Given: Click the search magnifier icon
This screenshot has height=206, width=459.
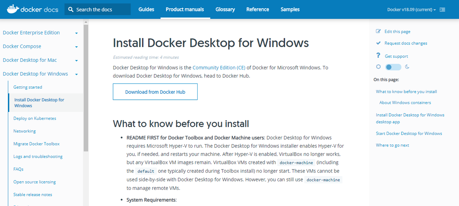Looking at the screenshot, I should point(71,9).
